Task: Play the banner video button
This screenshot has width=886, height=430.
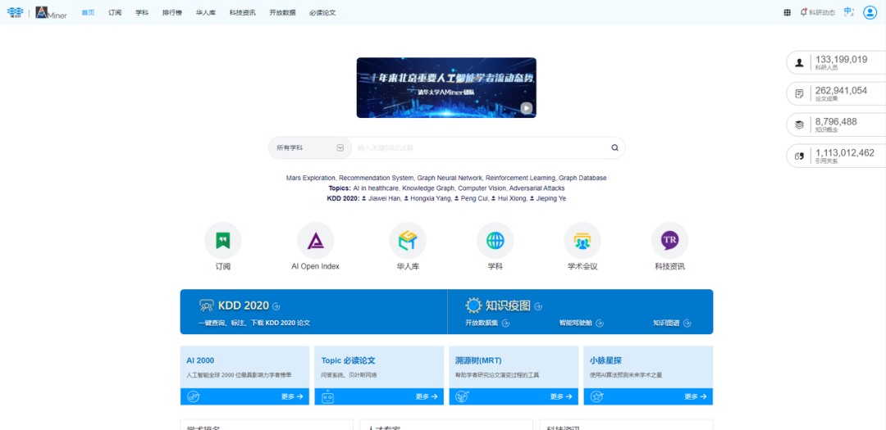Action: point(526,108)
